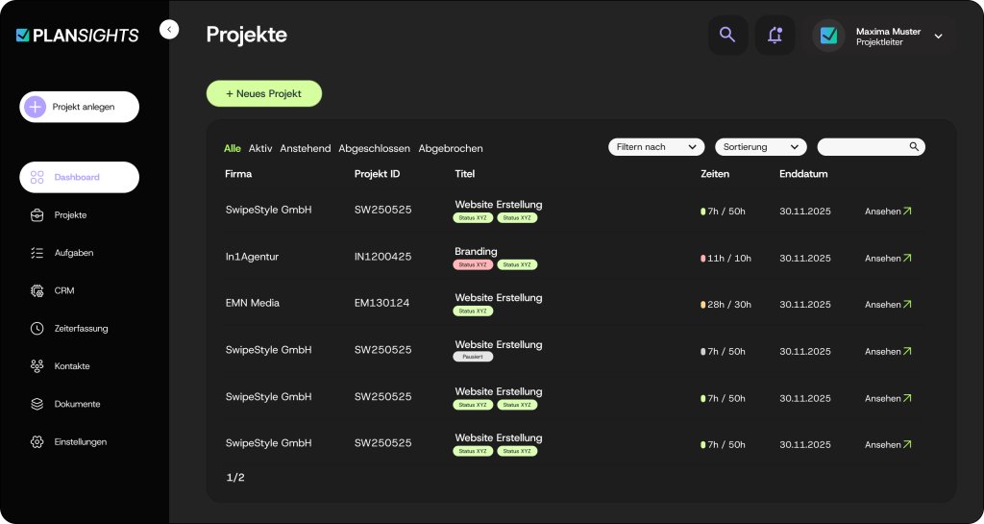984x524 pixels.
Task: Collapse the sidebar with arrow button
Action: click(169, 30)
